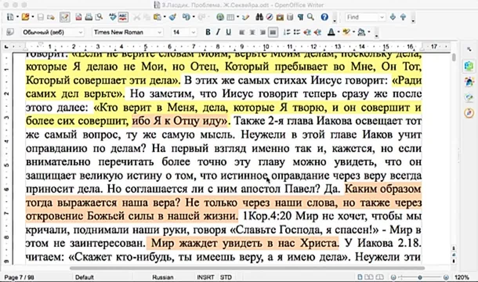Screen dimensions: 478x282
Task: Open the font size dropdown
Action: (x=194, y=32)
